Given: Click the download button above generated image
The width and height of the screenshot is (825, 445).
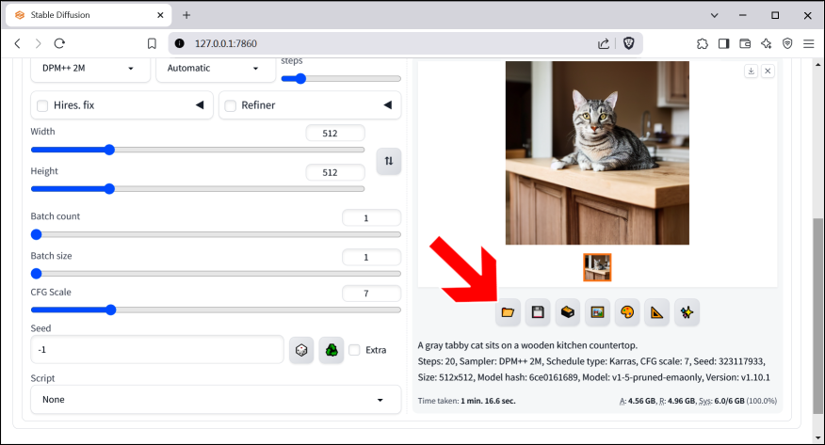Looking at the screenshot, I should (751, 71).
